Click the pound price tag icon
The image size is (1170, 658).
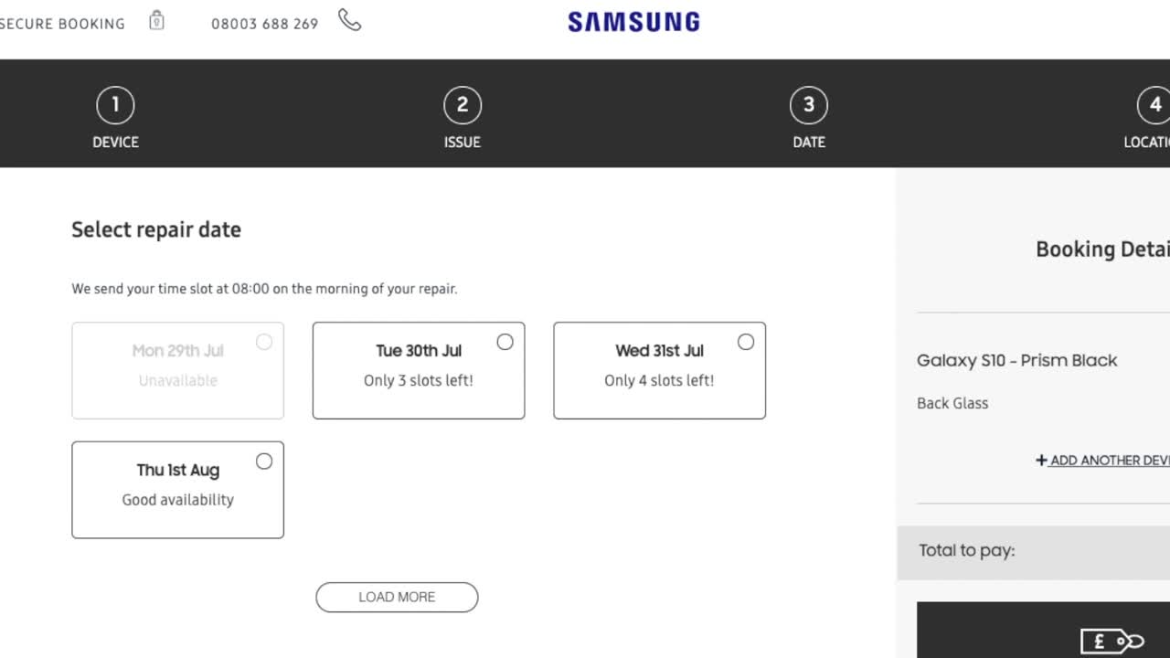[1112, 641]
